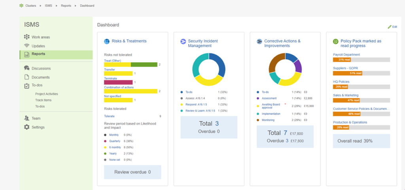
Task: Click the Documents page icon
Action: coord(26,77)
